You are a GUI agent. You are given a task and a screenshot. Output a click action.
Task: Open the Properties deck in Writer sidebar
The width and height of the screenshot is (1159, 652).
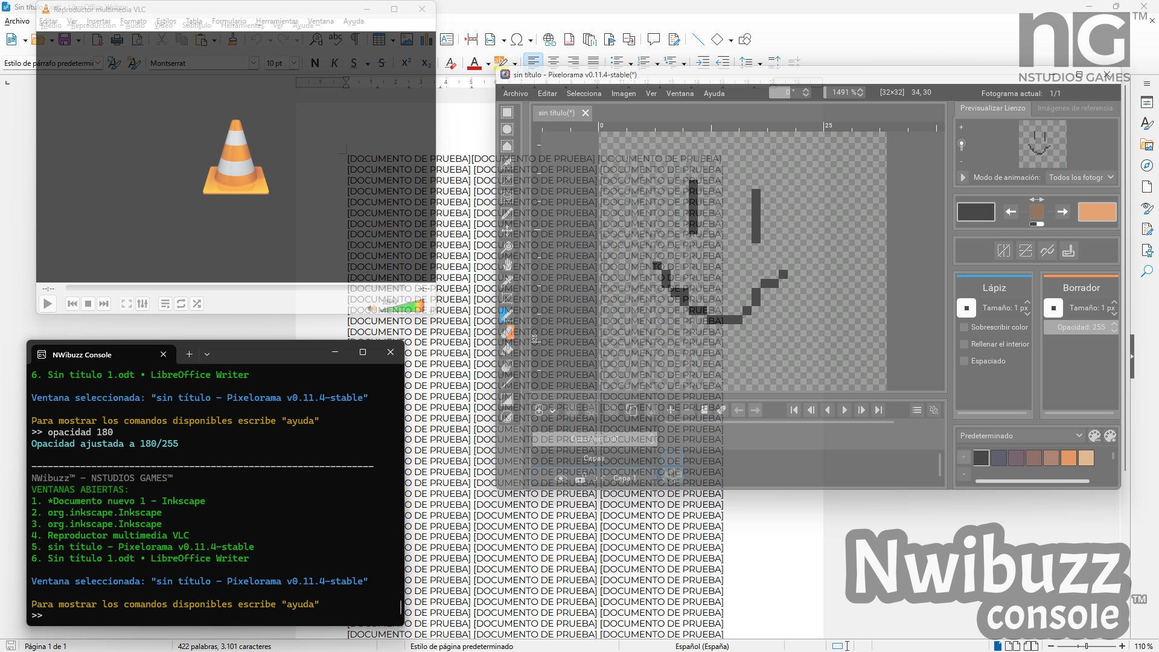1147,102
